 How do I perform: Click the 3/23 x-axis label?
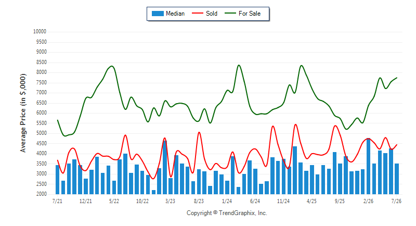coord(170,201)
